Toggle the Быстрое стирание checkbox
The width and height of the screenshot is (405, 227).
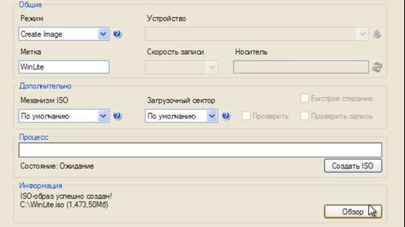[x=305, y=98]
